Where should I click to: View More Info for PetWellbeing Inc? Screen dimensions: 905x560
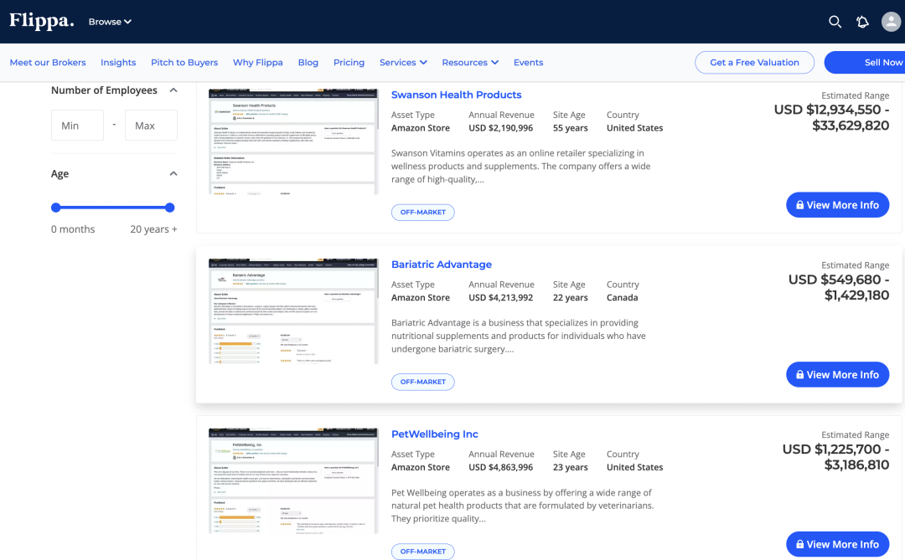(837, 544)
